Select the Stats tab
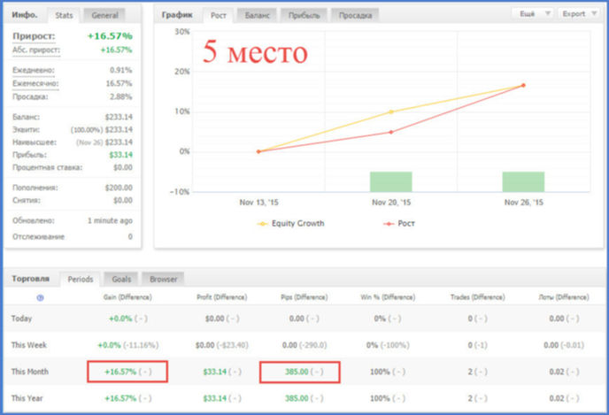 coord(64,15)
